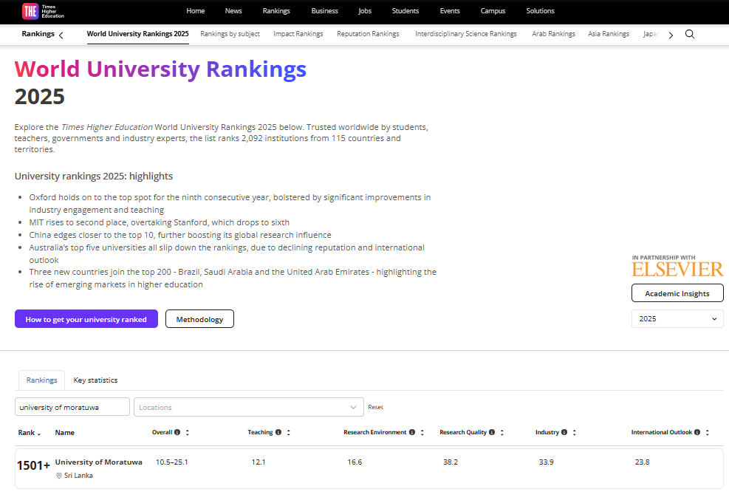The height and width of the screenshot is (503, 729).
Task: Click the Sri Lanka location pin icon
Action: coord(59,476)
